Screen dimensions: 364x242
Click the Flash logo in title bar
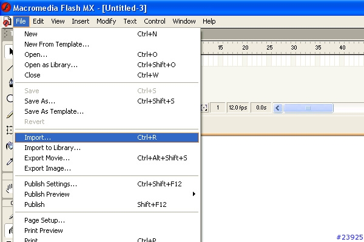6,7
